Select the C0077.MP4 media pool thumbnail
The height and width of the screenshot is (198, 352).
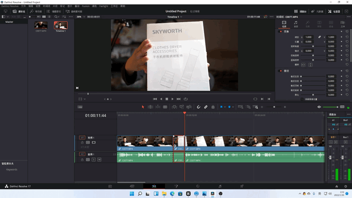pos(41,25)
